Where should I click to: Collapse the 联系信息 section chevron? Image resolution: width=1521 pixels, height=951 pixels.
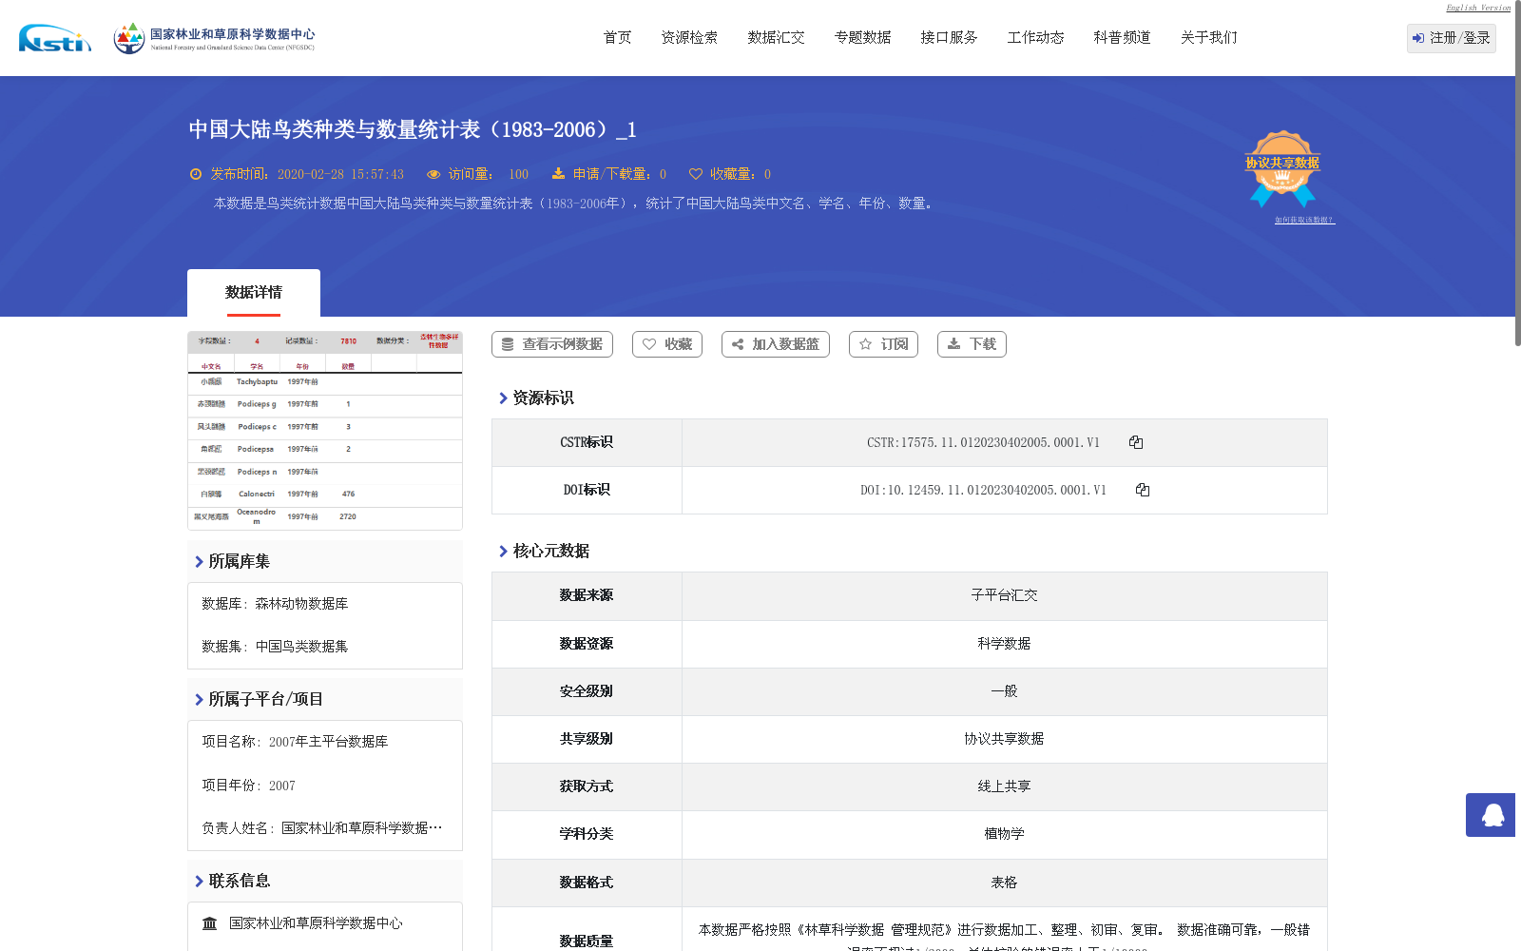pyautogui.click(x=199, y=882)
